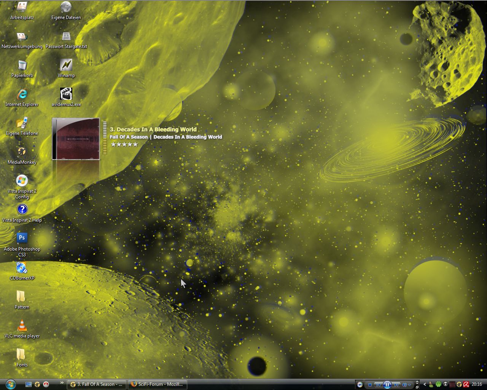Select the avidemux2.exe desktop icon
The height and width of the screenshot is (390, 487).
coord(66,94)
